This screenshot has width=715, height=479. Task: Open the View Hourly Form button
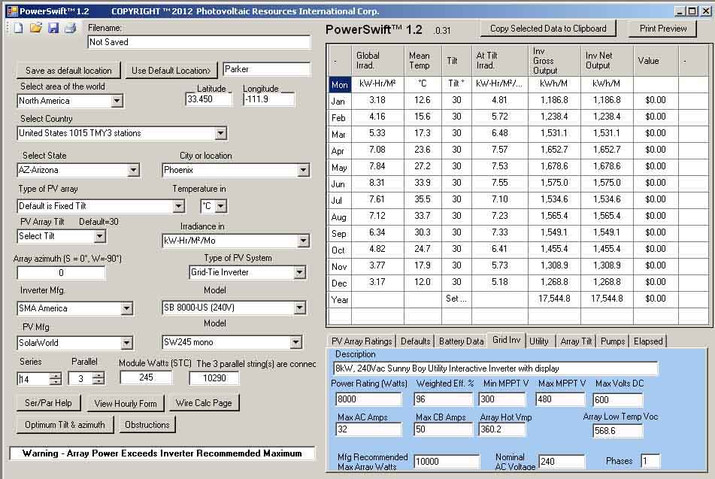click(x=126, y=403)
